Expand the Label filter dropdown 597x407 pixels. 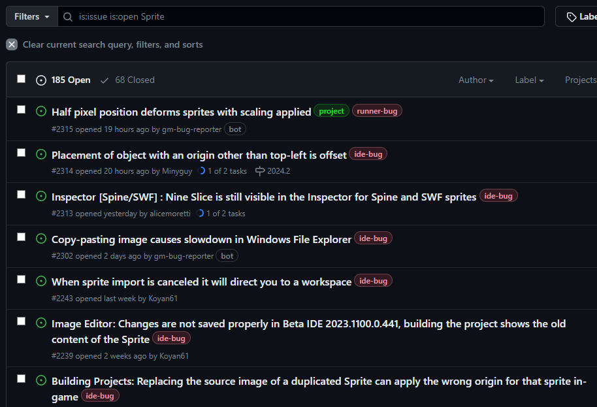click(x=529, y=80)
